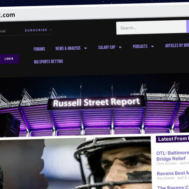The image size is (189, 189).
Task: Click the Latest From header
Action: pos(173,139)
